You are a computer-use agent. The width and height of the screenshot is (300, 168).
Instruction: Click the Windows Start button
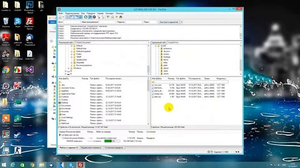click(3, 165)
